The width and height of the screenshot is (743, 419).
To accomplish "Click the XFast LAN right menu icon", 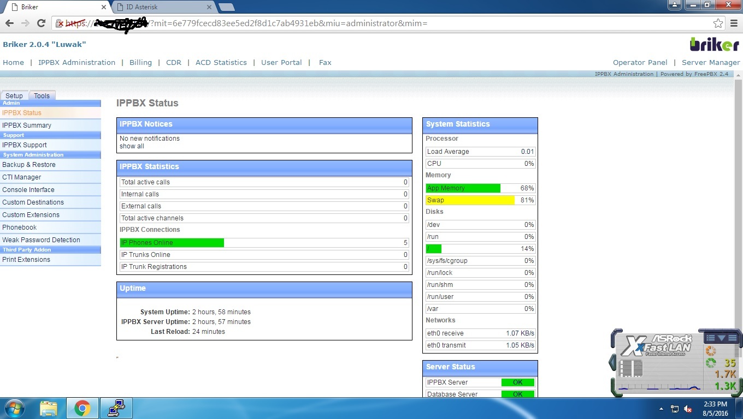I will click(732, 338).
